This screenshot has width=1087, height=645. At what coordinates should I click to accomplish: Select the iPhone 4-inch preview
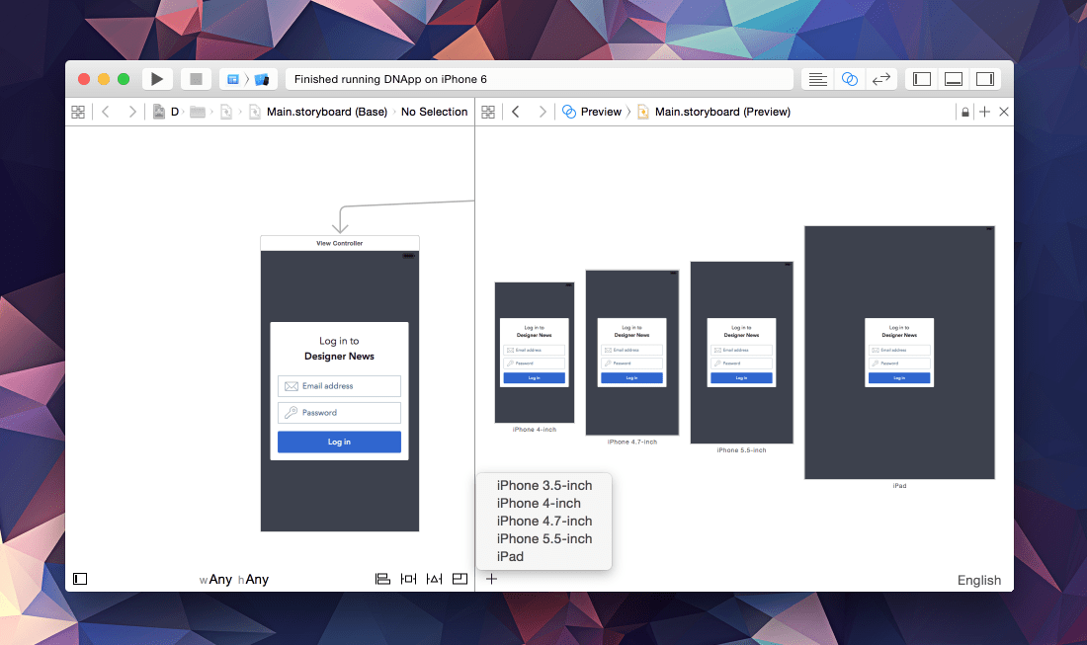pyautogui.click(x=535, y=353)
